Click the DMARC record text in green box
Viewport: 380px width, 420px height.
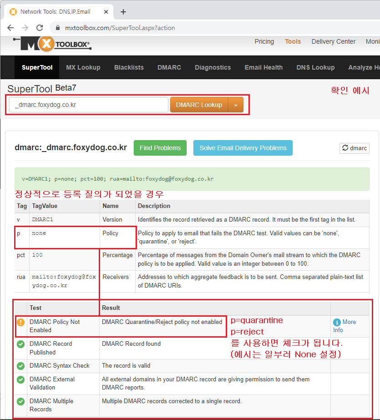pos(117,179)
